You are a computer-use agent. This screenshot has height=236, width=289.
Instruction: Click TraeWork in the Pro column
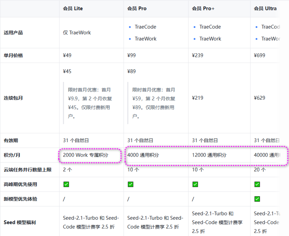146,39
